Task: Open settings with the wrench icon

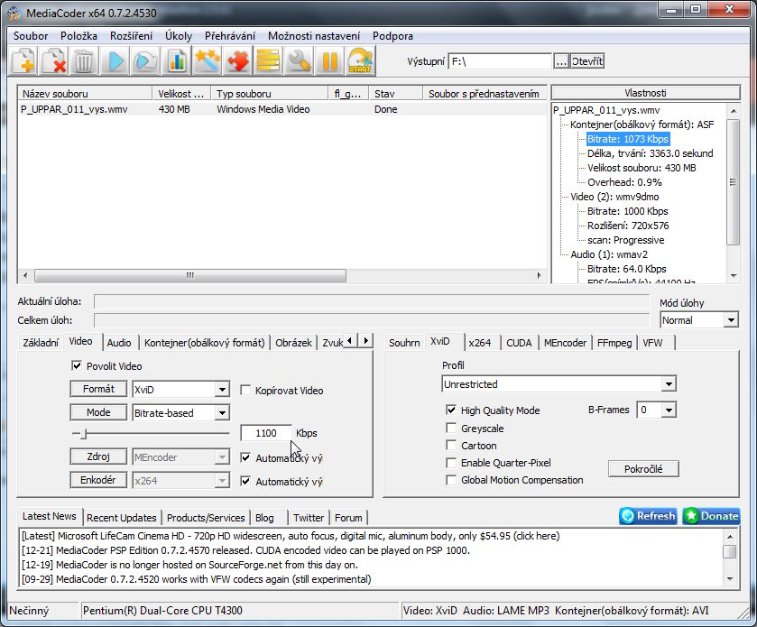Action: tap(300, 61)
